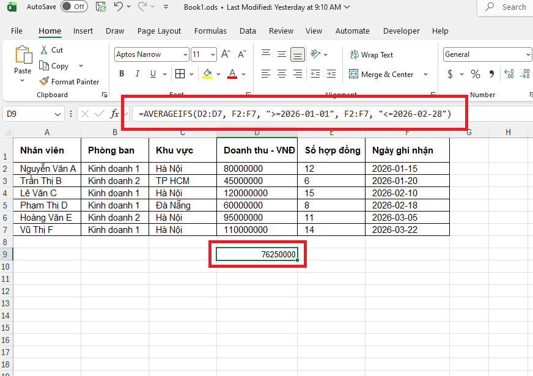
Task: Click the Copy button
Action: (54, 65)
